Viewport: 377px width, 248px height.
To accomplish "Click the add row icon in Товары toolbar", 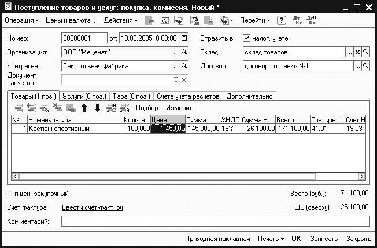I will [x=19, y=108].
